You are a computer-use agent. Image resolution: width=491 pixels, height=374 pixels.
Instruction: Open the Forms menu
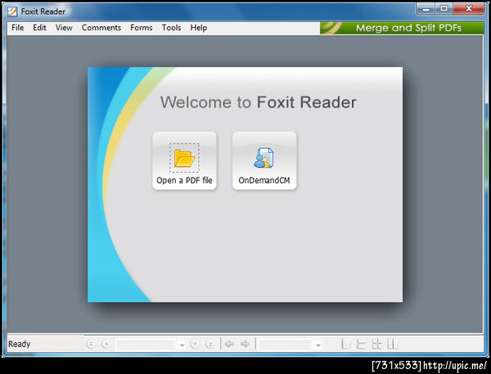pos(142,28)
